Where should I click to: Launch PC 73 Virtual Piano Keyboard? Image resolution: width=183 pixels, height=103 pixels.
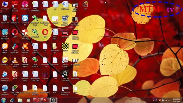tap(65, 91)
